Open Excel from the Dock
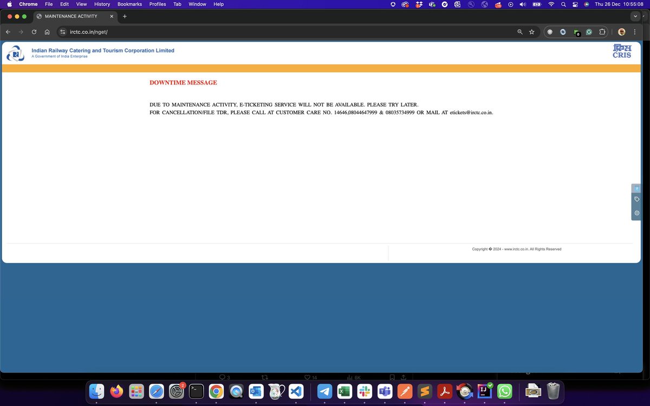Image resolution: width=650 pixels, height=406 pixels. [344, 391]
